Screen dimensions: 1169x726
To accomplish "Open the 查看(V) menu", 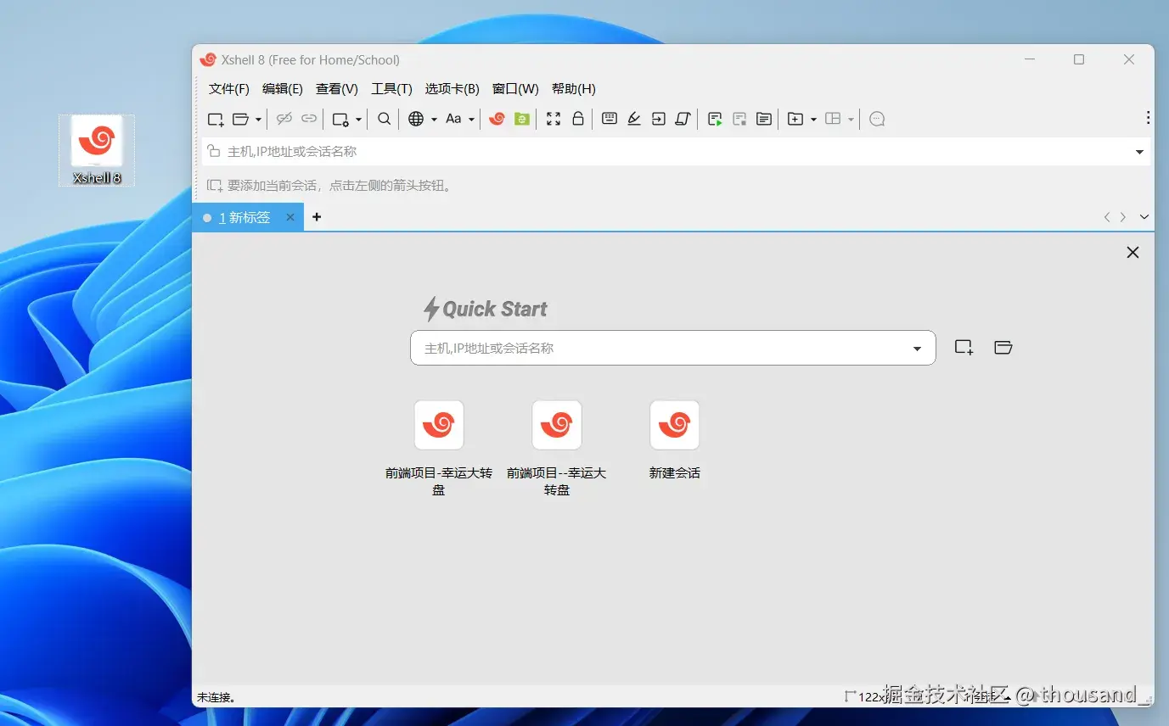I will click(x=337, y=89).
